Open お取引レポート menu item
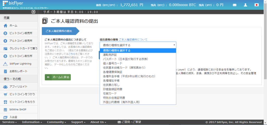Viewport: 267px width, 125px height. click(19, 71)
